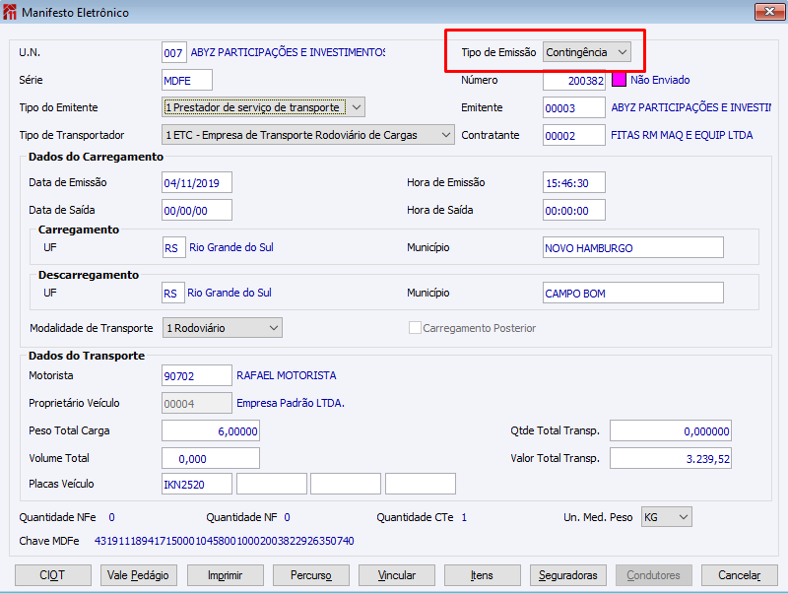The width and height of the screenshot is (788, 593).
Task: Expand the Tipo do Emitente dropdown
Action: click(x=263, y=107)
